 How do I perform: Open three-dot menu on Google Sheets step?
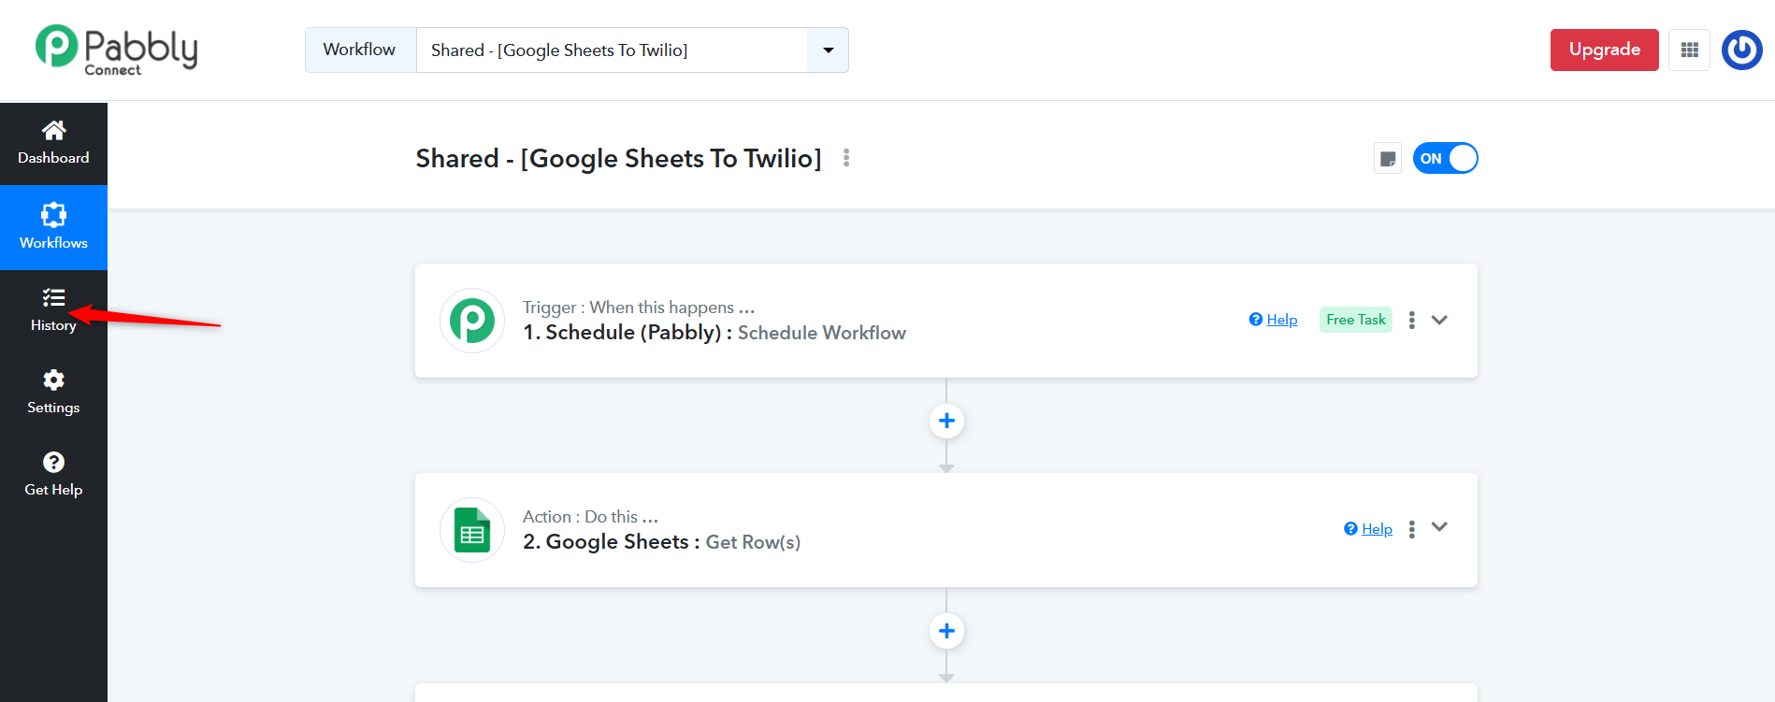[x=1411, y=529]
